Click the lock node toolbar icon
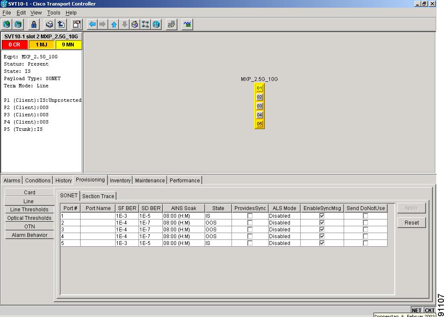This screenshot has height=317, width=446. tap(34, 24)
